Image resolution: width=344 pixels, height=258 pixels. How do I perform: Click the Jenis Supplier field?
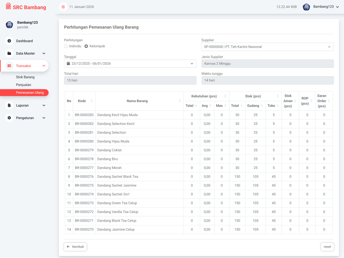coord(267,64)
